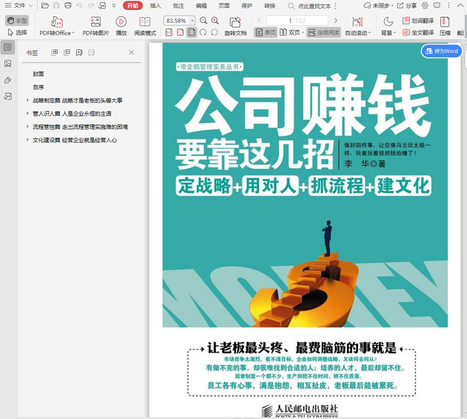Open the quick access toolbar customize arrow
Image resolution: width=467 pixels, height=419 pixels.
point(114,5)
